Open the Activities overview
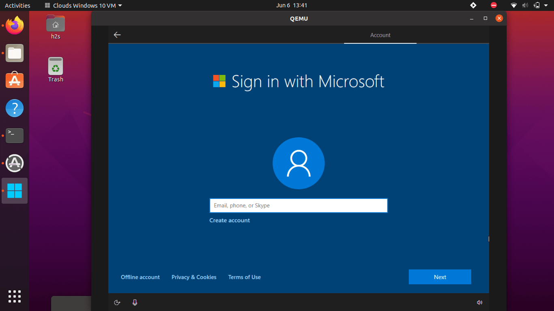554x311 pixels. [17, 5]
